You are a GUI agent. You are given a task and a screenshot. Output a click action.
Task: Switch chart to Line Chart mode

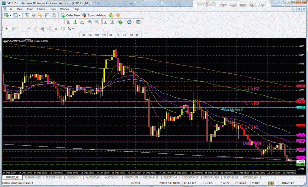pos(82,22)
